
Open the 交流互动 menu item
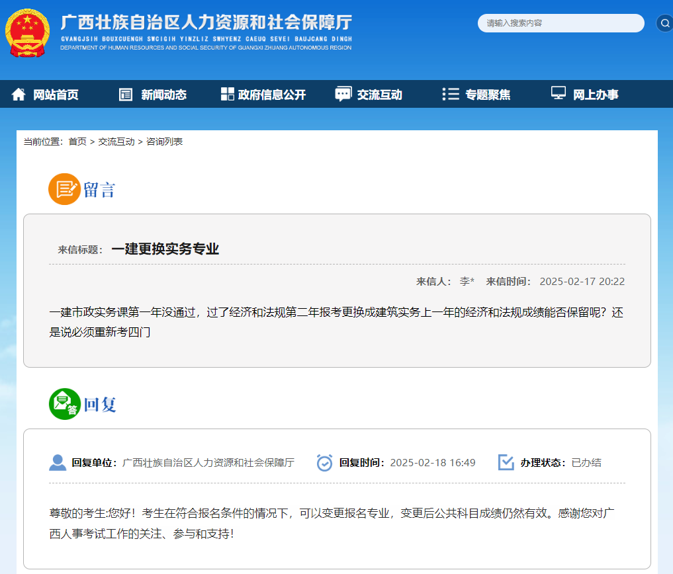[x=380, y=95]
